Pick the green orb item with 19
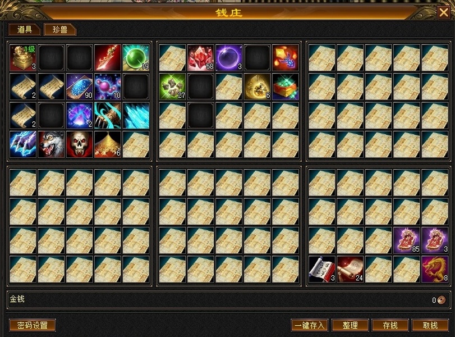Image resolution: width=455 pixels, height=337 pixels. [136, 57]
